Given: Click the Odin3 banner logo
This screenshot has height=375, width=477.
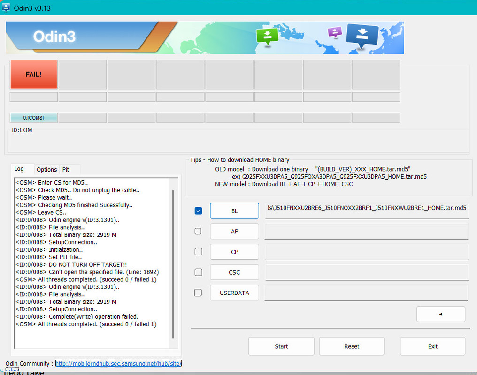Looking at the screenshot, I should click(x=54, y=37).
